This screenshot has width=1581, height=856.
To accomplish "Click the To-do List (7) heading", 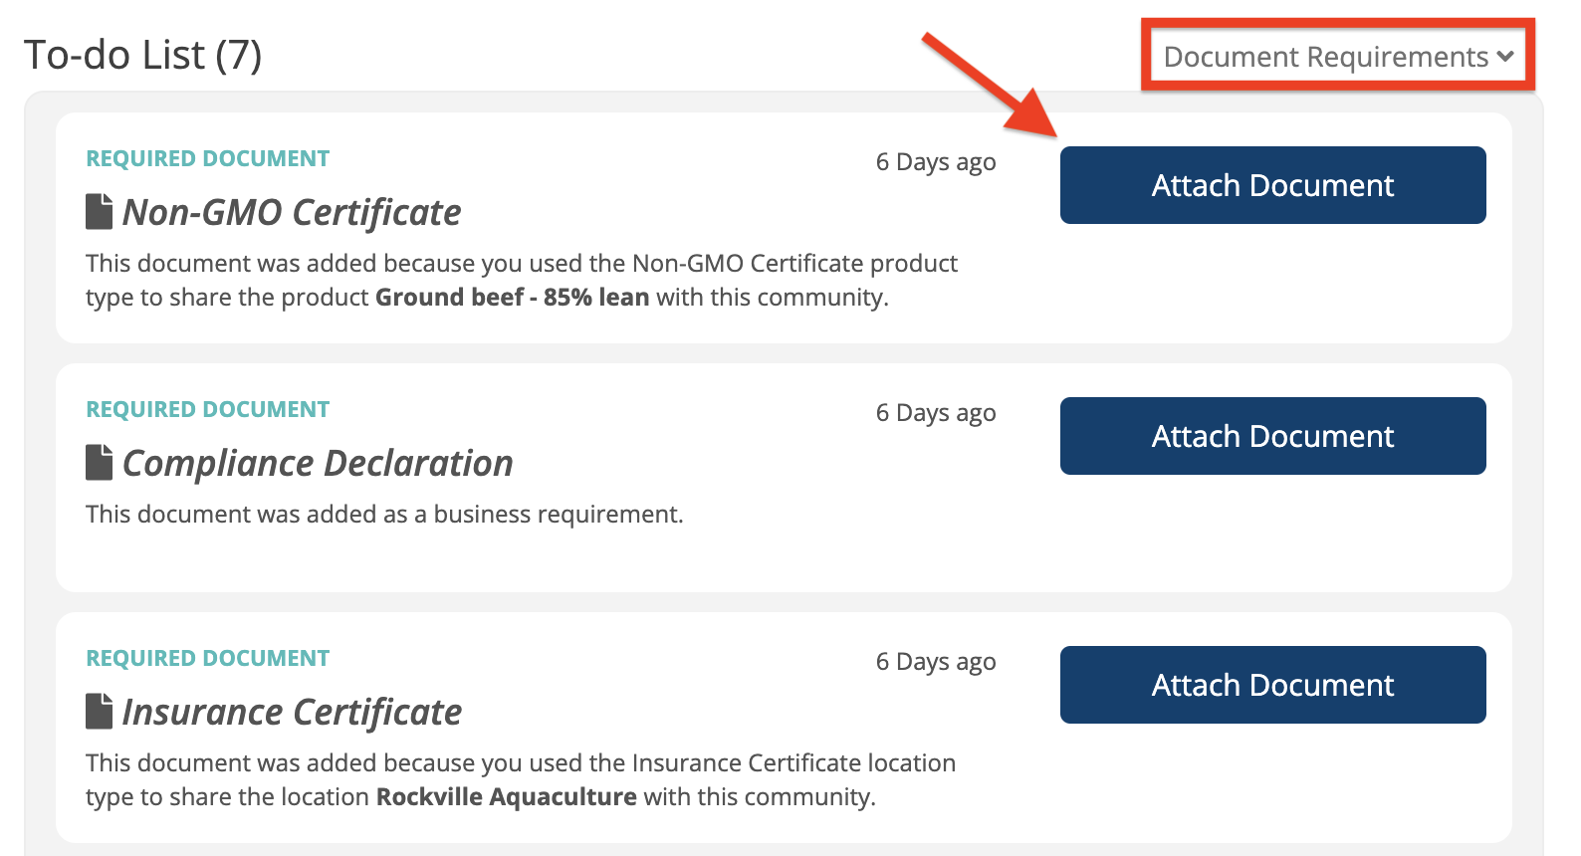I will tap(143, 55).
